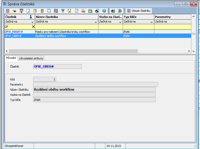200x149 pixels.
Task: Expand filter dropdown under Typ klíče column
Action: [x=152, y=22]
